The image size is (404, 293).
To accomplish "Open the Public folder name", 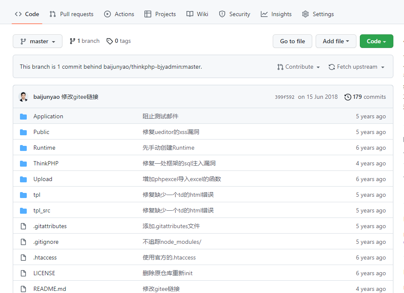I will [41, 132].
